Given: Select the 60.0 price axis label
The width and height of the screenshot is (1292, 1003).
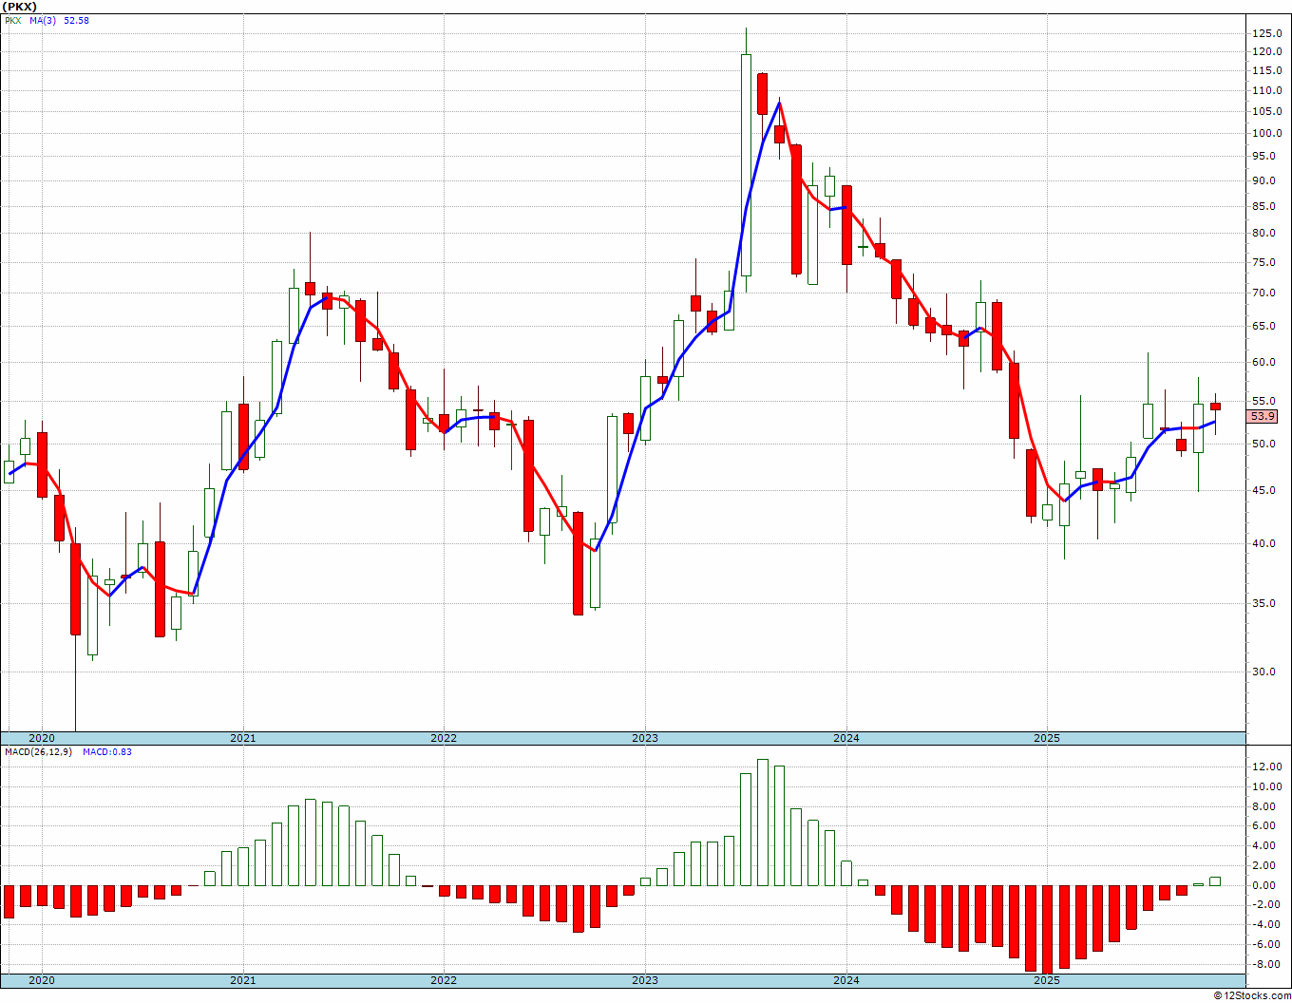Looking at the screenshot, I should [x=1263, y=362].
